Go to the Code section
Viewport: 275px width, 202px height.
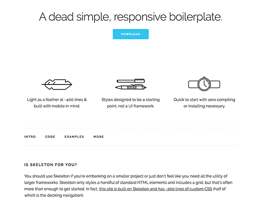pos(50,137)
